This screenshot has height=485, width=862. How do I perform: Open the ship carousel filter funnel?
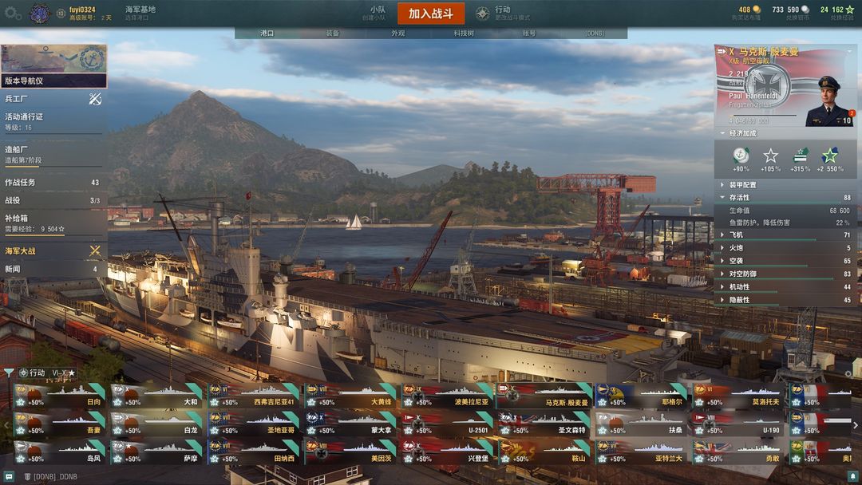pyautogui.click(x=8, y=373)
